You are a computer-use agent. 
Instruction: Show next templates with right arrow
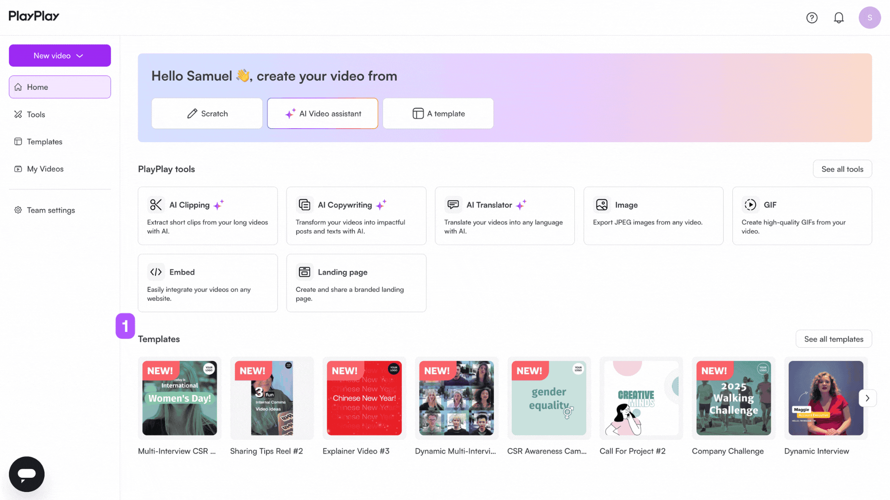point(867,398)
